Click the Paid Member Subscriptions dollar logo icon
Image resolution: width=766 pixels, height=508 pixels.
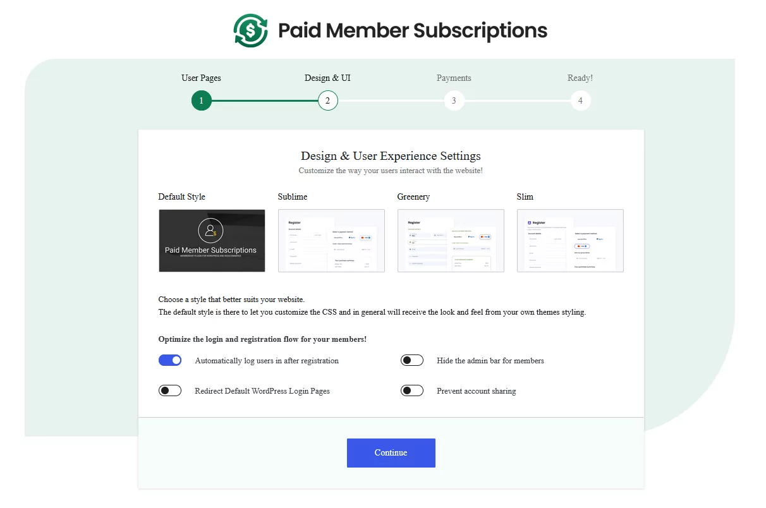pos(251,30)
